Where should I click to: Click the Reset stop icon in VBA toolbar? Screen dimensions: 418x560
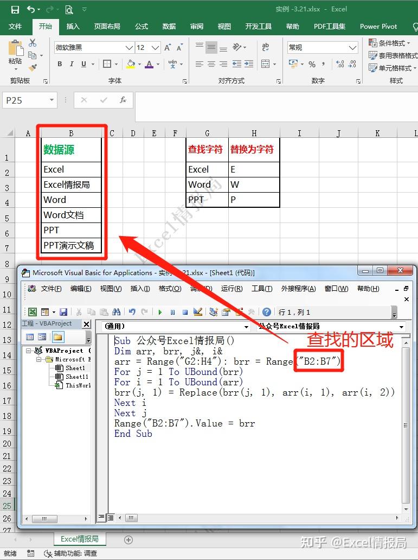pos(185,312)
